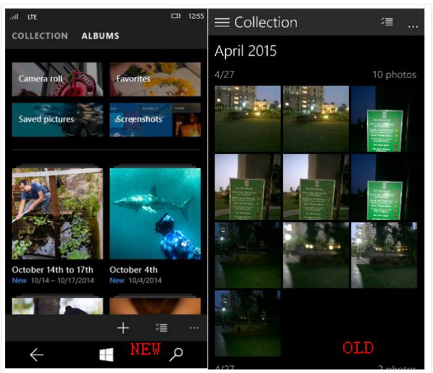Open the Screenshots album
Screen dimensions: 433x373
coord(155,120)
